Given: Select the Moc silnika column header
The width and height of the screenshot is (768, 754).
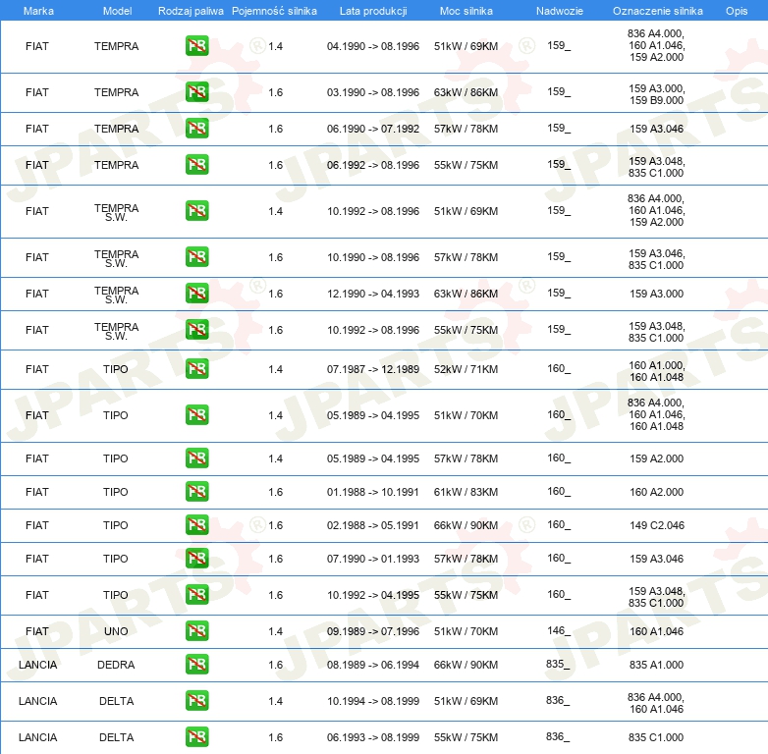Looking at the screenshot, I should pyautogui.click(x=466, y=11).
